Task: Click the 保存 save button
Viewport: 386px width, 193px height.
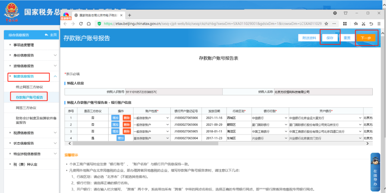Action: click(330, 38)
